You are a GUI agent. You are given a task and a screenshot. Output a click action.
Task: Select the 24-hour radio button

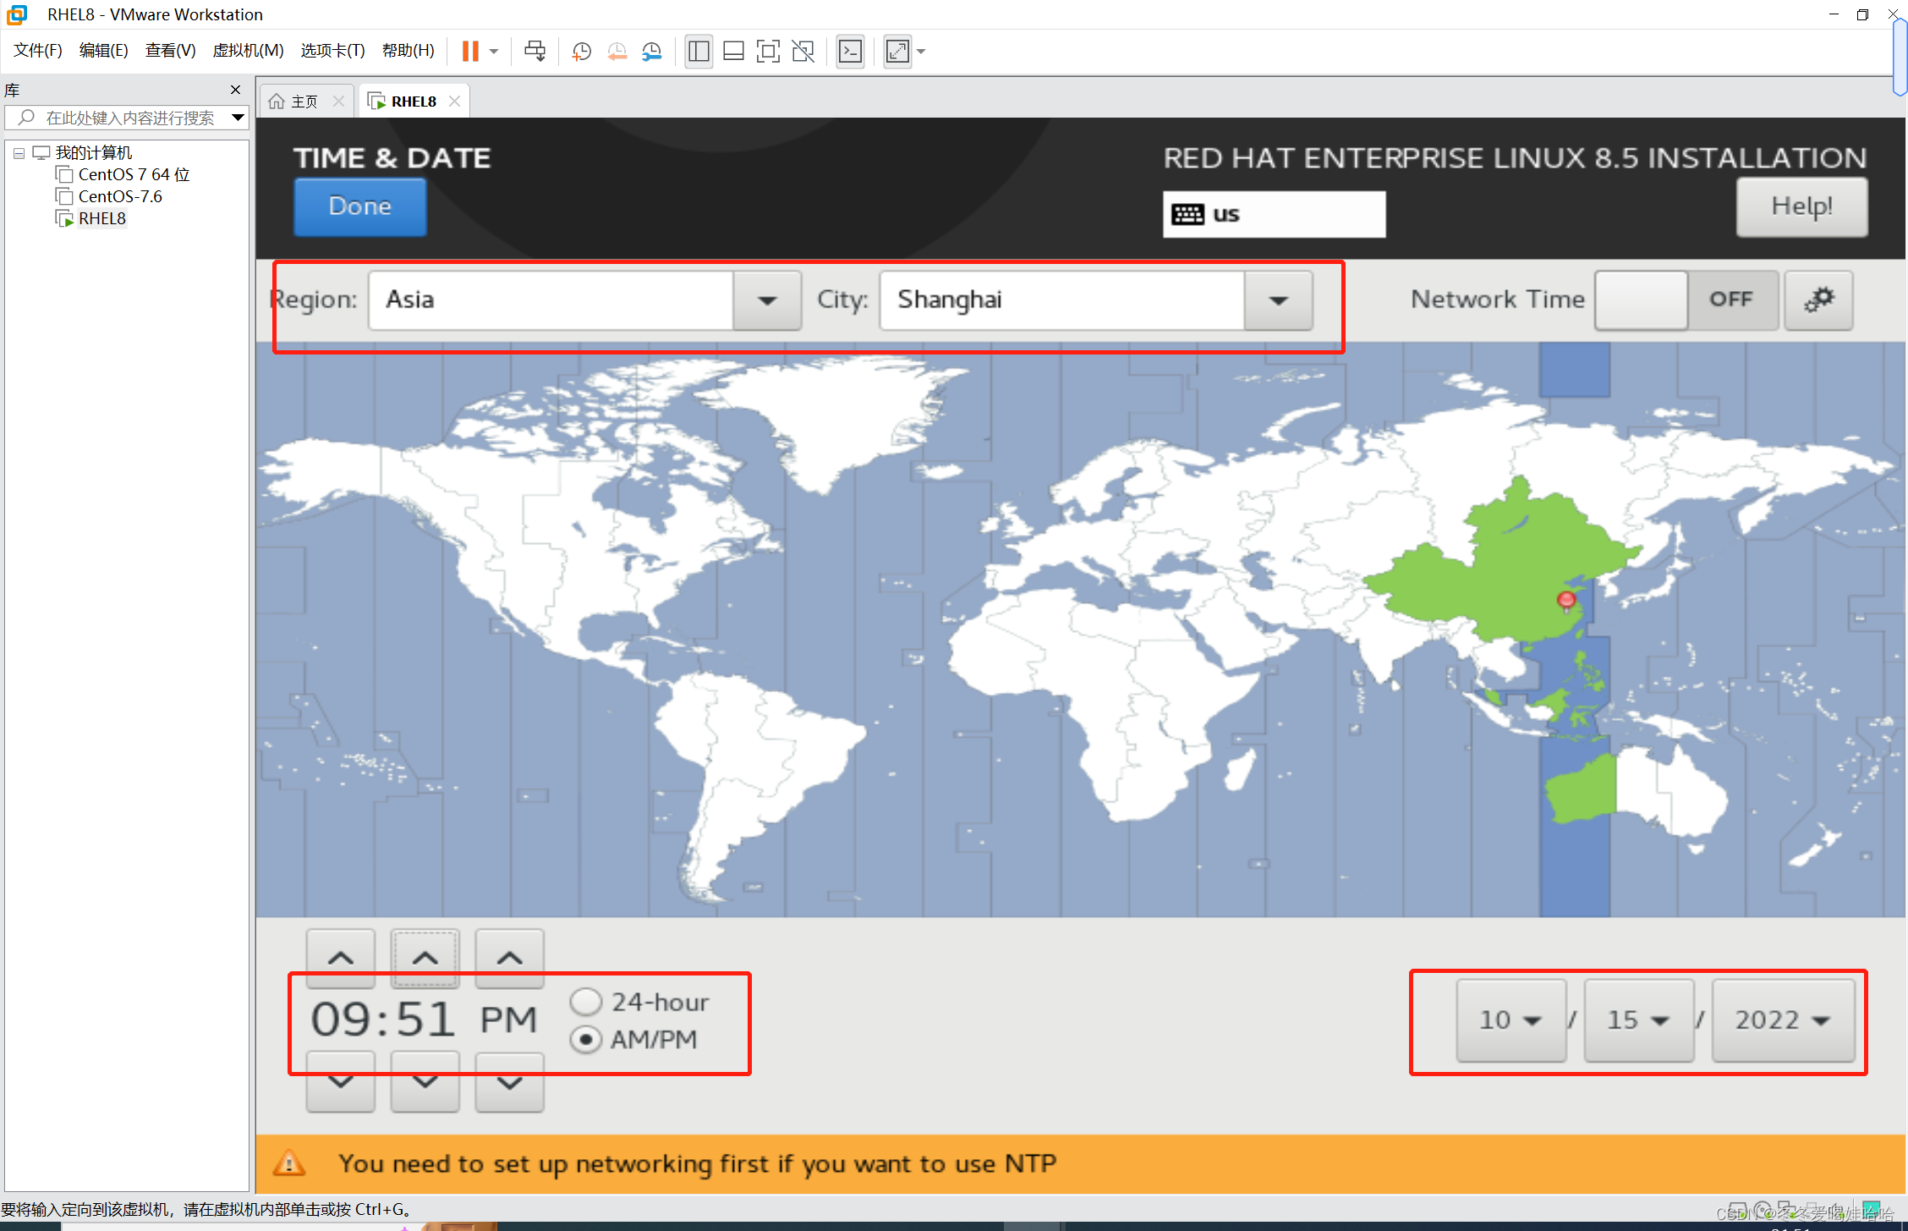coord(586,1002)
